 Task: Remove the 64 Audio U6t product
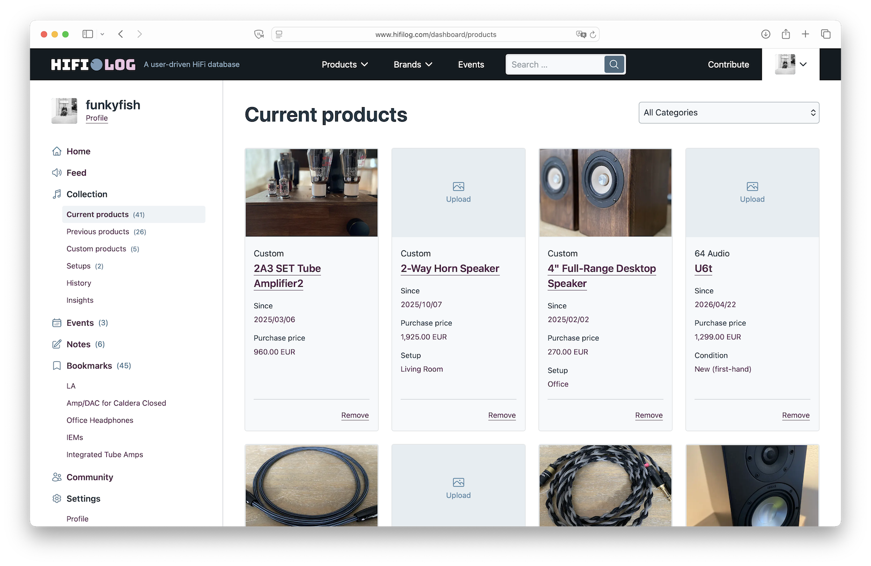(796, 415)
